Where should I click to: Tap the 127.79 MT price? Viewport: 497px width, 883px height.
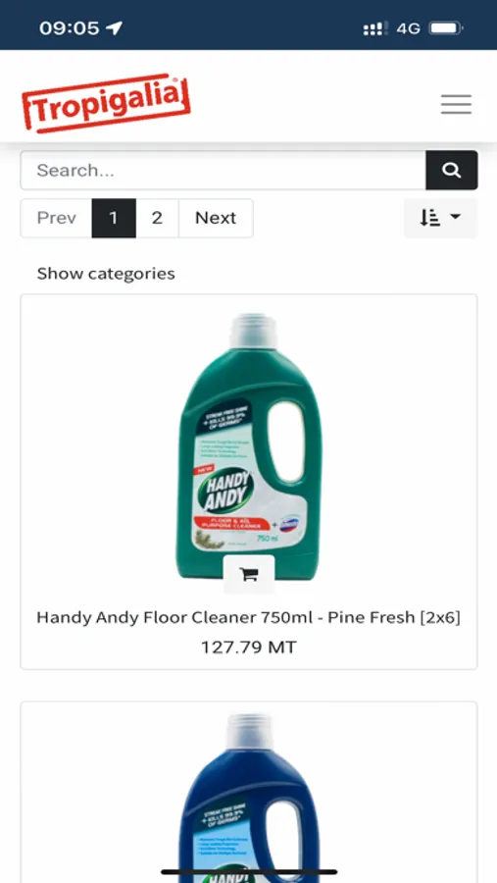pyautogui.click(x=249, y=648)
